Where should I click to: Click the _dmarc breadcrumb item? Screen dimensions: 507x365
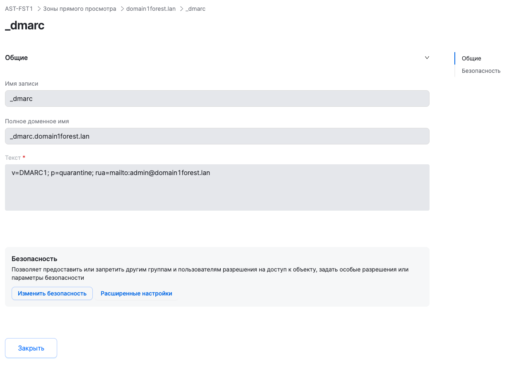[x=196, y=9]
